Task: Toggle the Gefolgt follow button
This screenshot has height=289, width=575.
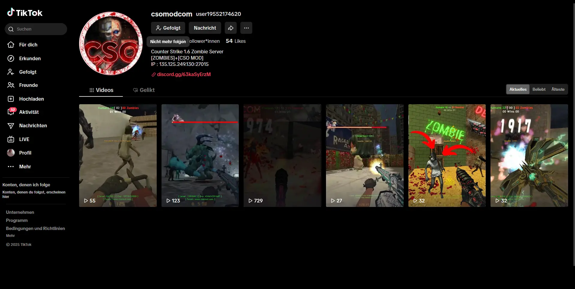Action: [168, 28]
